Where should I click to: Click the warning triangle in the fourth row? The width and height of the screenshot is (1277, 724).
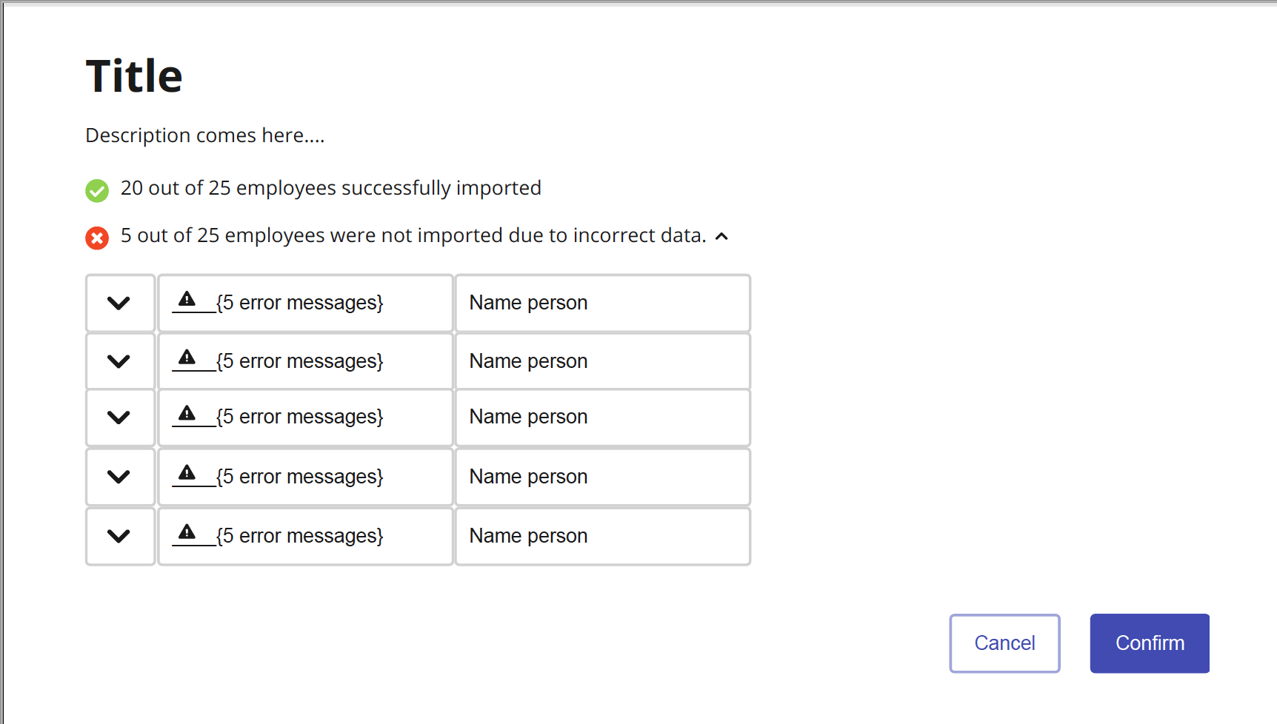187,473
